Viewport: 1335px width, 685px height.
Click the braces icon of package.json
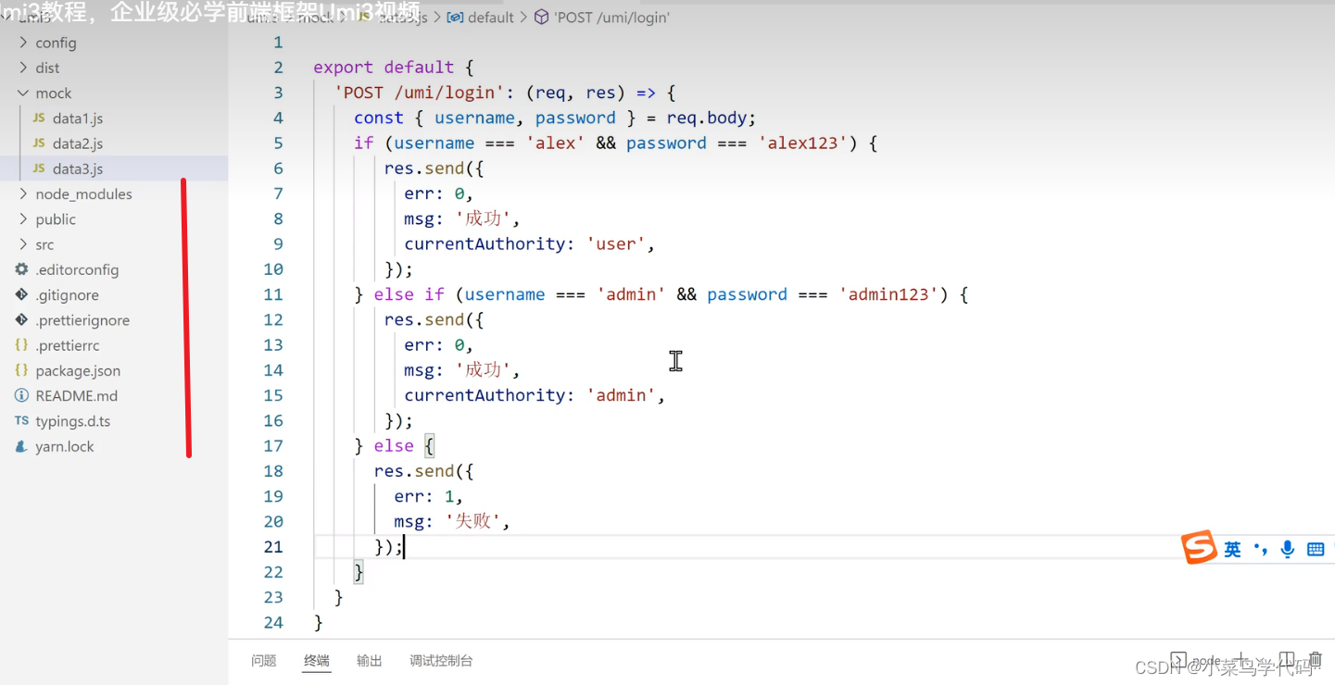21,370
